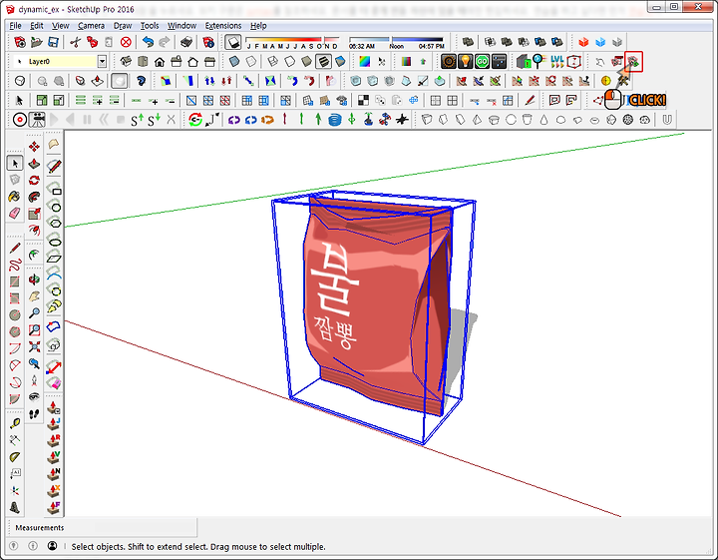This screenshot has height=560, width=718.
Task: Click the green GO icon
Action: click(483, 61)
